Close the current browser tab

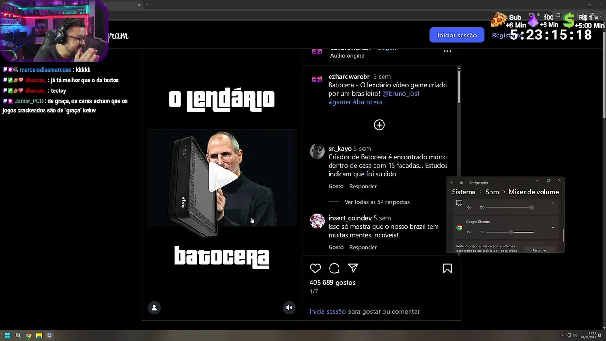[x=139, y=5]
